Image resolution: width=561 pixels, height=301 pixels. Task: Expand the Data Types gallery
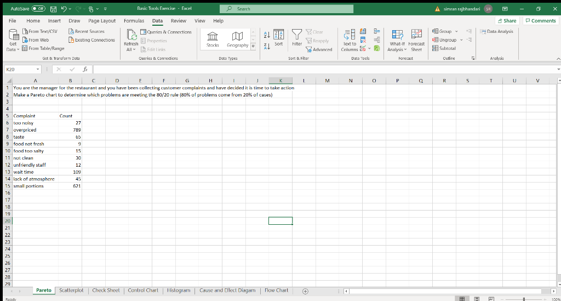253,46
